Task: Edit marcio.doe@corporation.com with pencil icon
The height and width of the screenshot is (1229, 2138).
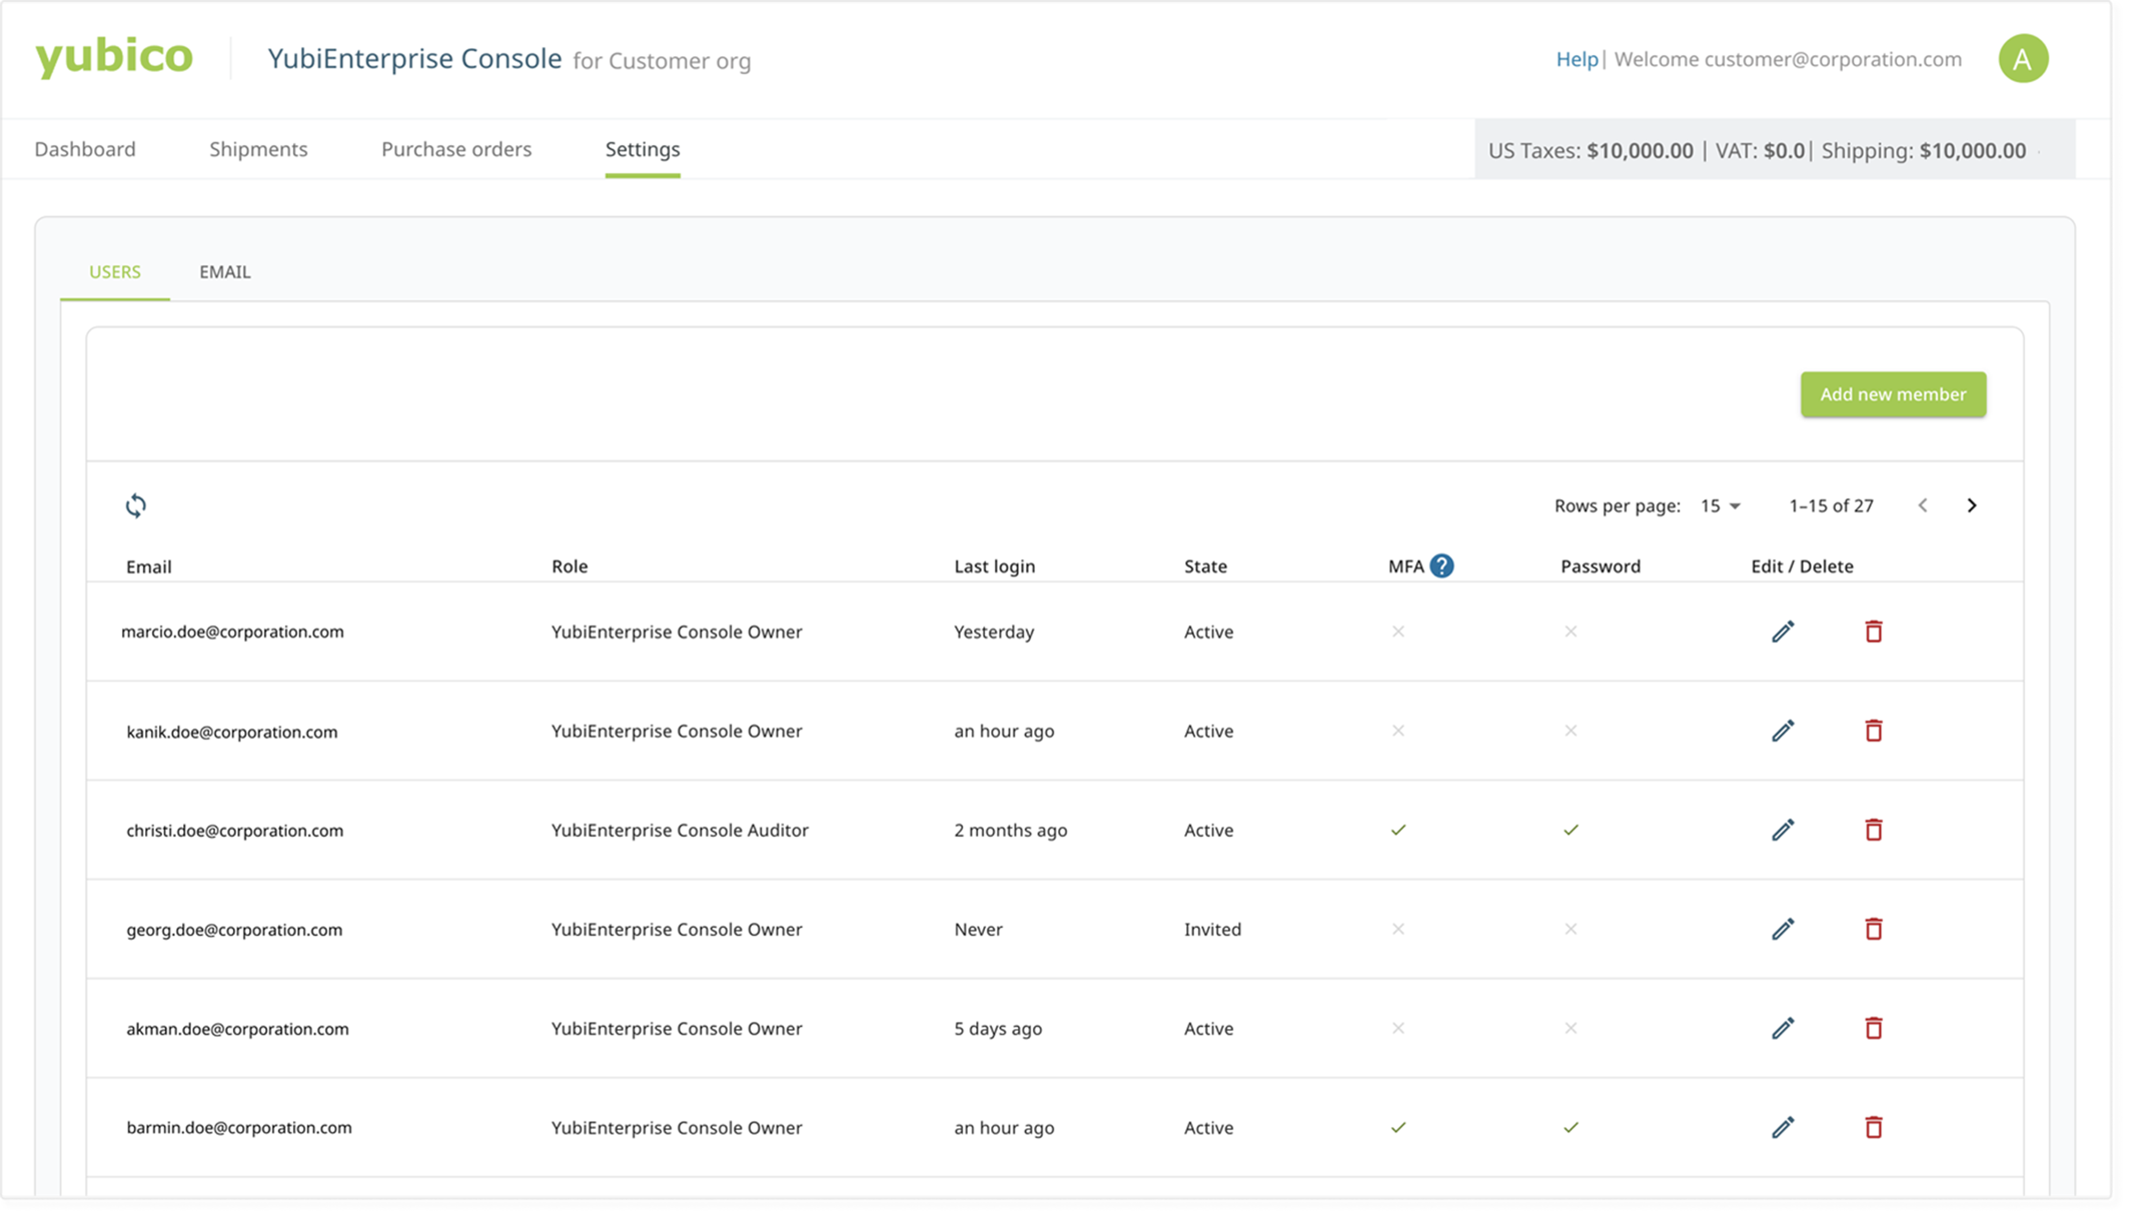Action: [1782, 631]
